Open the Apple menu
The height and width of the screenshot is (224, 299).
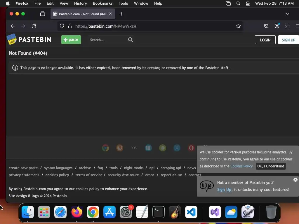tap(8, 3)
